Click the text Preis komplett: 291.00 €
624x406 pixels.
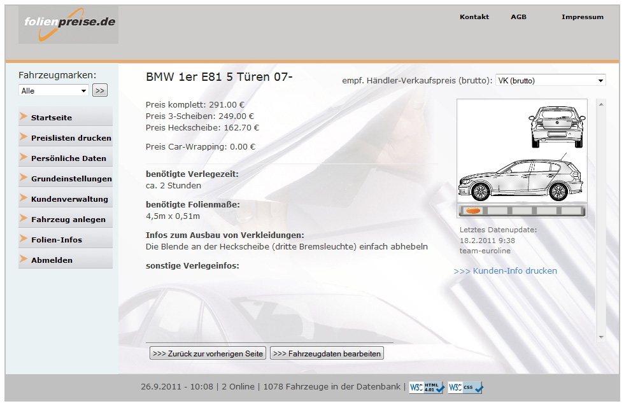click(x=195, y=104)
